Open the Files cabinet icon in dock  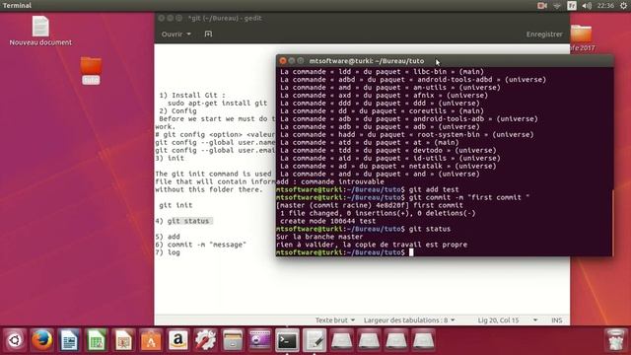(x=233, y=340)
